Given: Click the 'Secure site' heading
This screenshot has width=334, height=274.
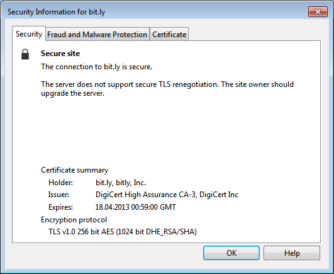Looking at the screenshot, I should coord(60,54).
